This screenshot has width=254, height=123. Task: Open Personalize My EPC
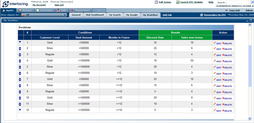point(215,15)
